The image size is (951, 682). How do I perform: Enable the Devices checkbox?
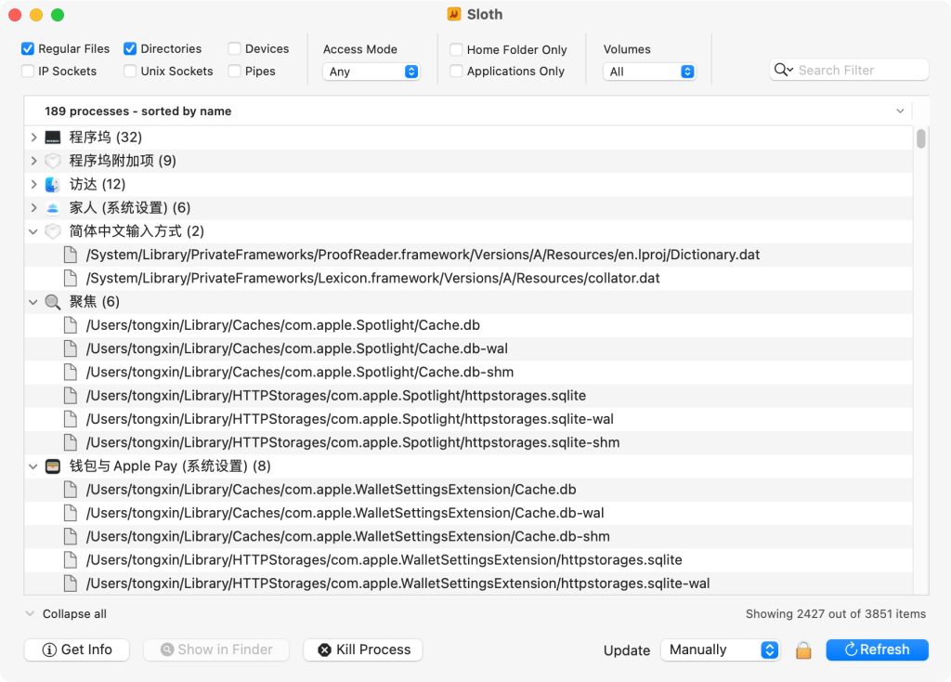234,48
